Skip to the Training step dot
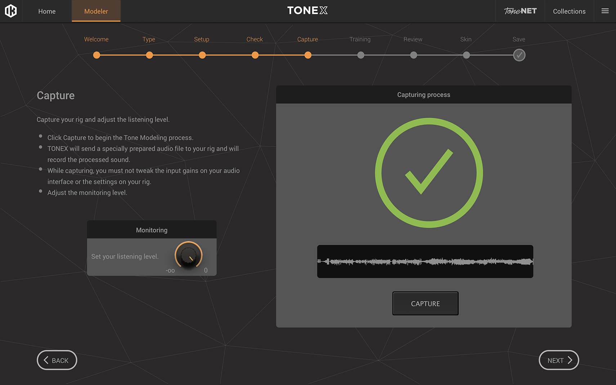Screen dimensions: 616x385 (361, 55)
